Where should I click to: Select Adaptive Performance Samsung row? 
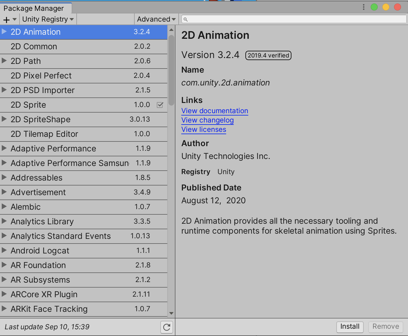84,163
